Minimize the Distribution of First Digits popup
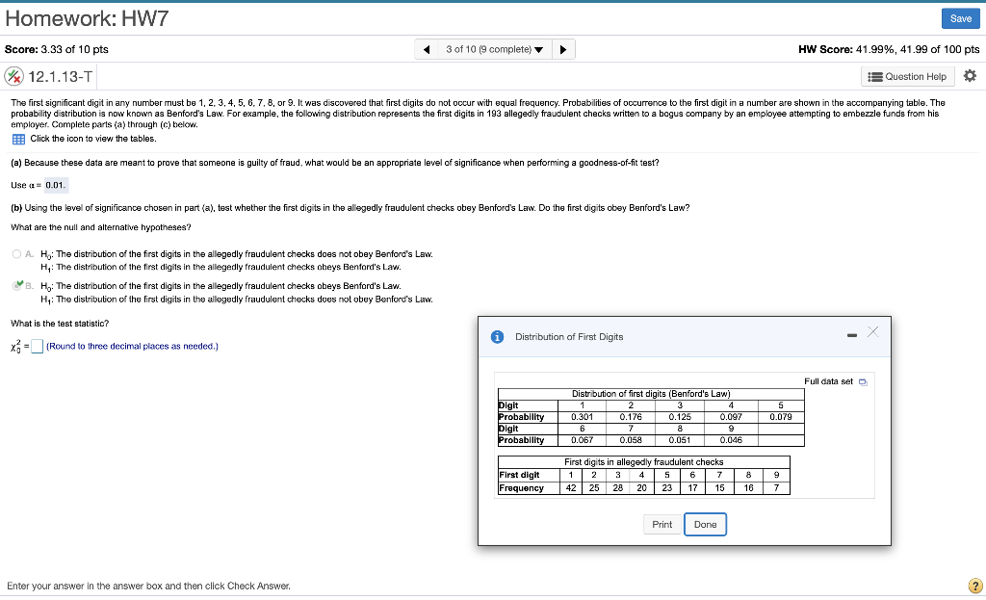The height and width of the screenshot is (600, 986). click(x=852, y=335)
